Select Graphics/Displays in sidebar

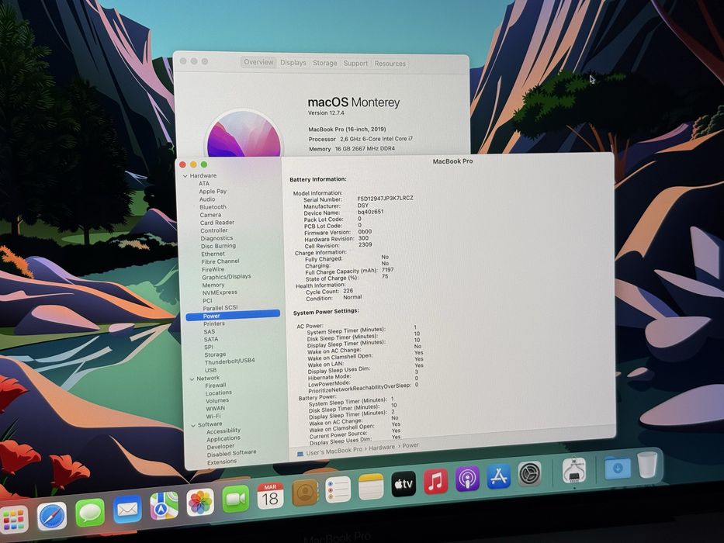click(x=227, y=277)
